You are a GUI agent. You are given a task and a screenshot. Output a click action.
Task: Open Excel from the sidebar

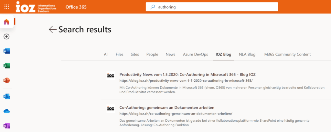(6, 66)
